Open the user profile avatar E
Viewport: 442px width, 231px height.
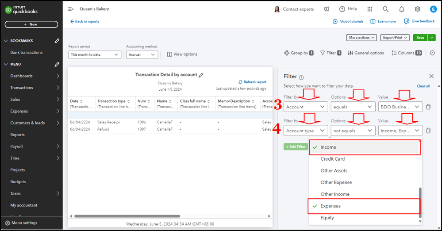coord(433,9)
